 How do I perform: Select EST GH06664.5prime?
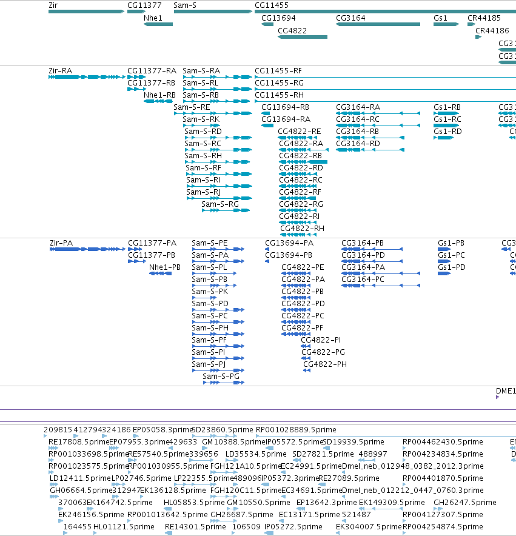(x=81, y=491)
